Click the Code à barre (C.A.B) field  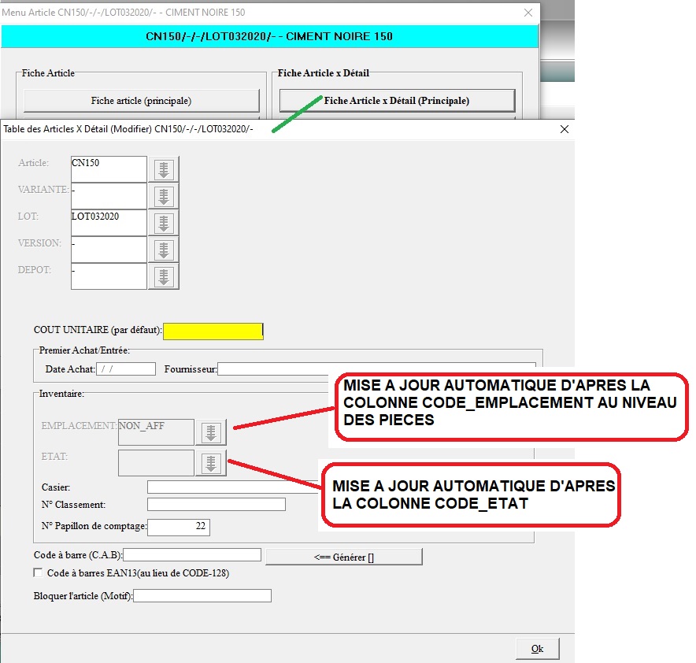click(192, 555)
